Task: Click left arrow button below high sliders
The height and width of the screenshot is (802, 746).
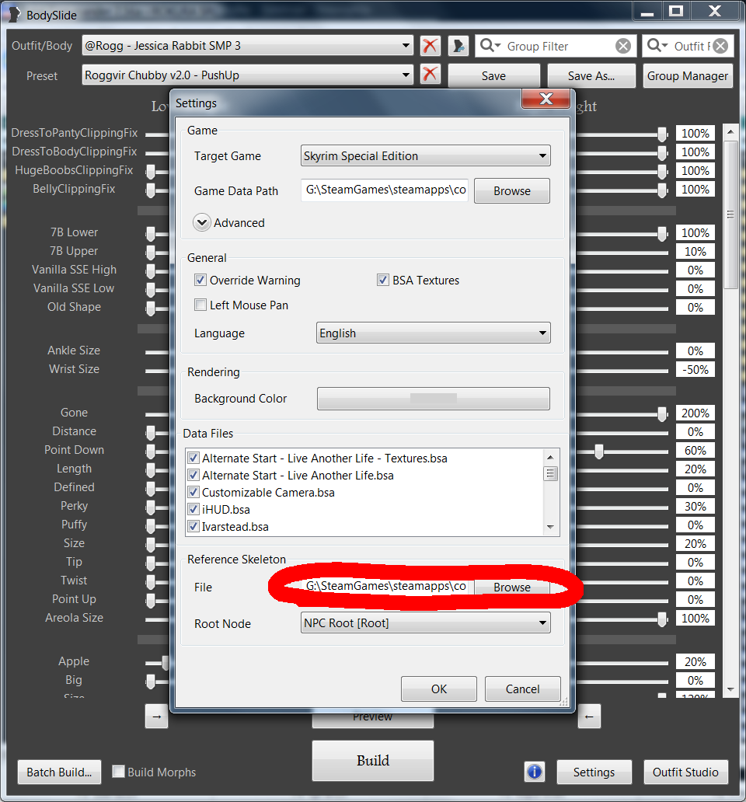Action: coord(589,716)
